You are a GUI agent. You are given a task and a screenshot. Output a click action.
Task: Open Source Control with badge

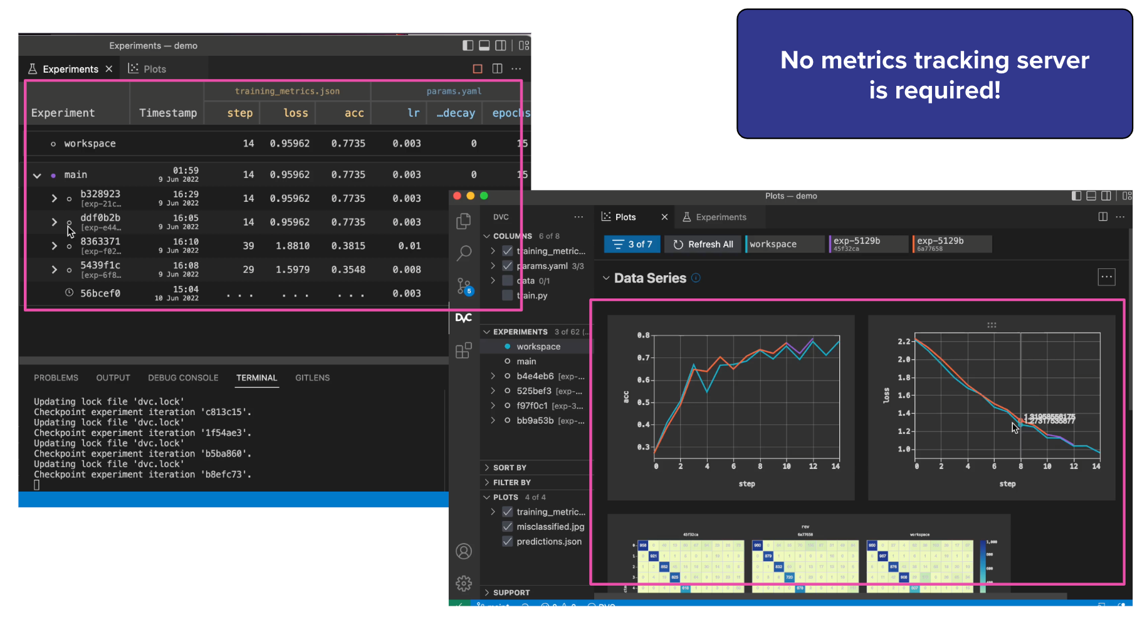click(x=464, y=286)
